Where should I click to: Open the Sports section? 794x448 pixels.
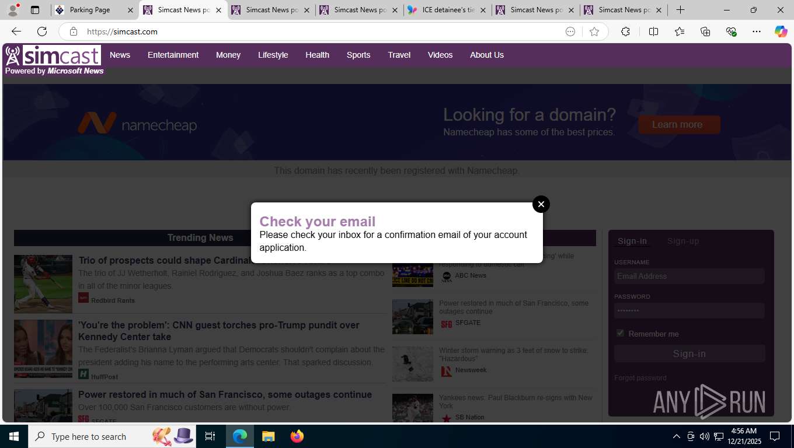(x=358, y=55)
